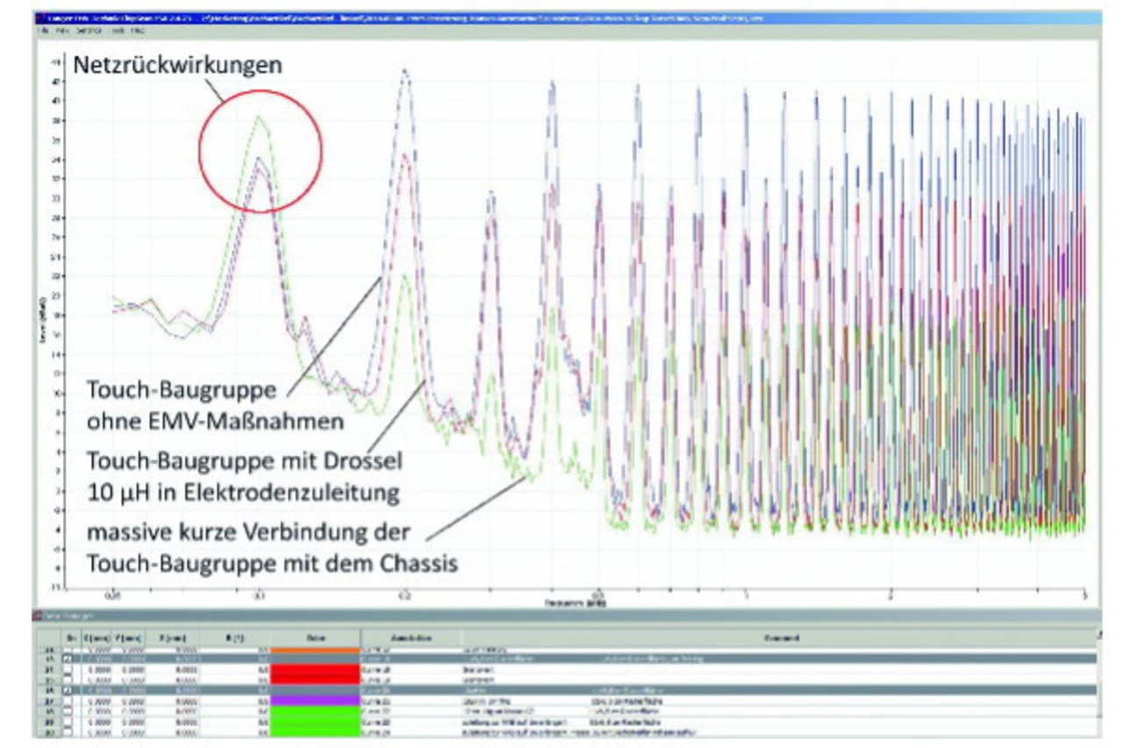Open the View menu
Viewport: 1123px width, 748px height.
coord(62,30)
